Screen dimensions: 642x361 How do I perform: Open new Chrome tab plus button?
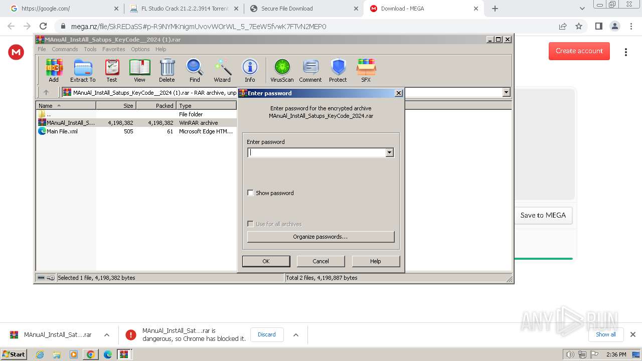tap(495, 9)
